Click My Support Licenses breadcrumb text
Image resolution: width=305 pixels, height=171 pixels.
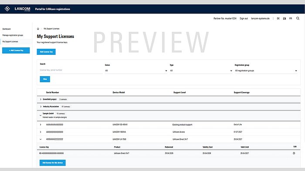pos(51,29)
